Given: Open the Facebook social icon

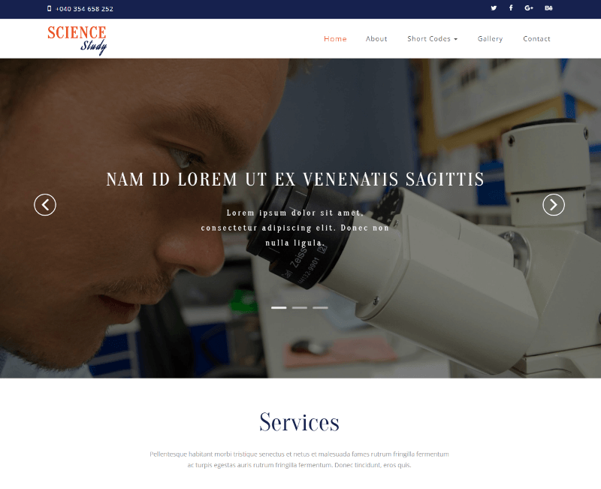Looking at the screenshot, I should coord(511,8).
